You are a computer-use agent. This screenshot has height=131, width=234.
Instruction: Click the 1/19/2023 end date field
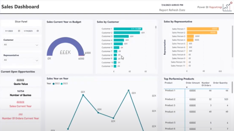point(28,31)
